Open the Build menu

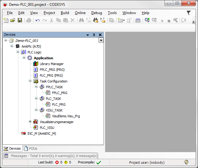click(65, 13)
